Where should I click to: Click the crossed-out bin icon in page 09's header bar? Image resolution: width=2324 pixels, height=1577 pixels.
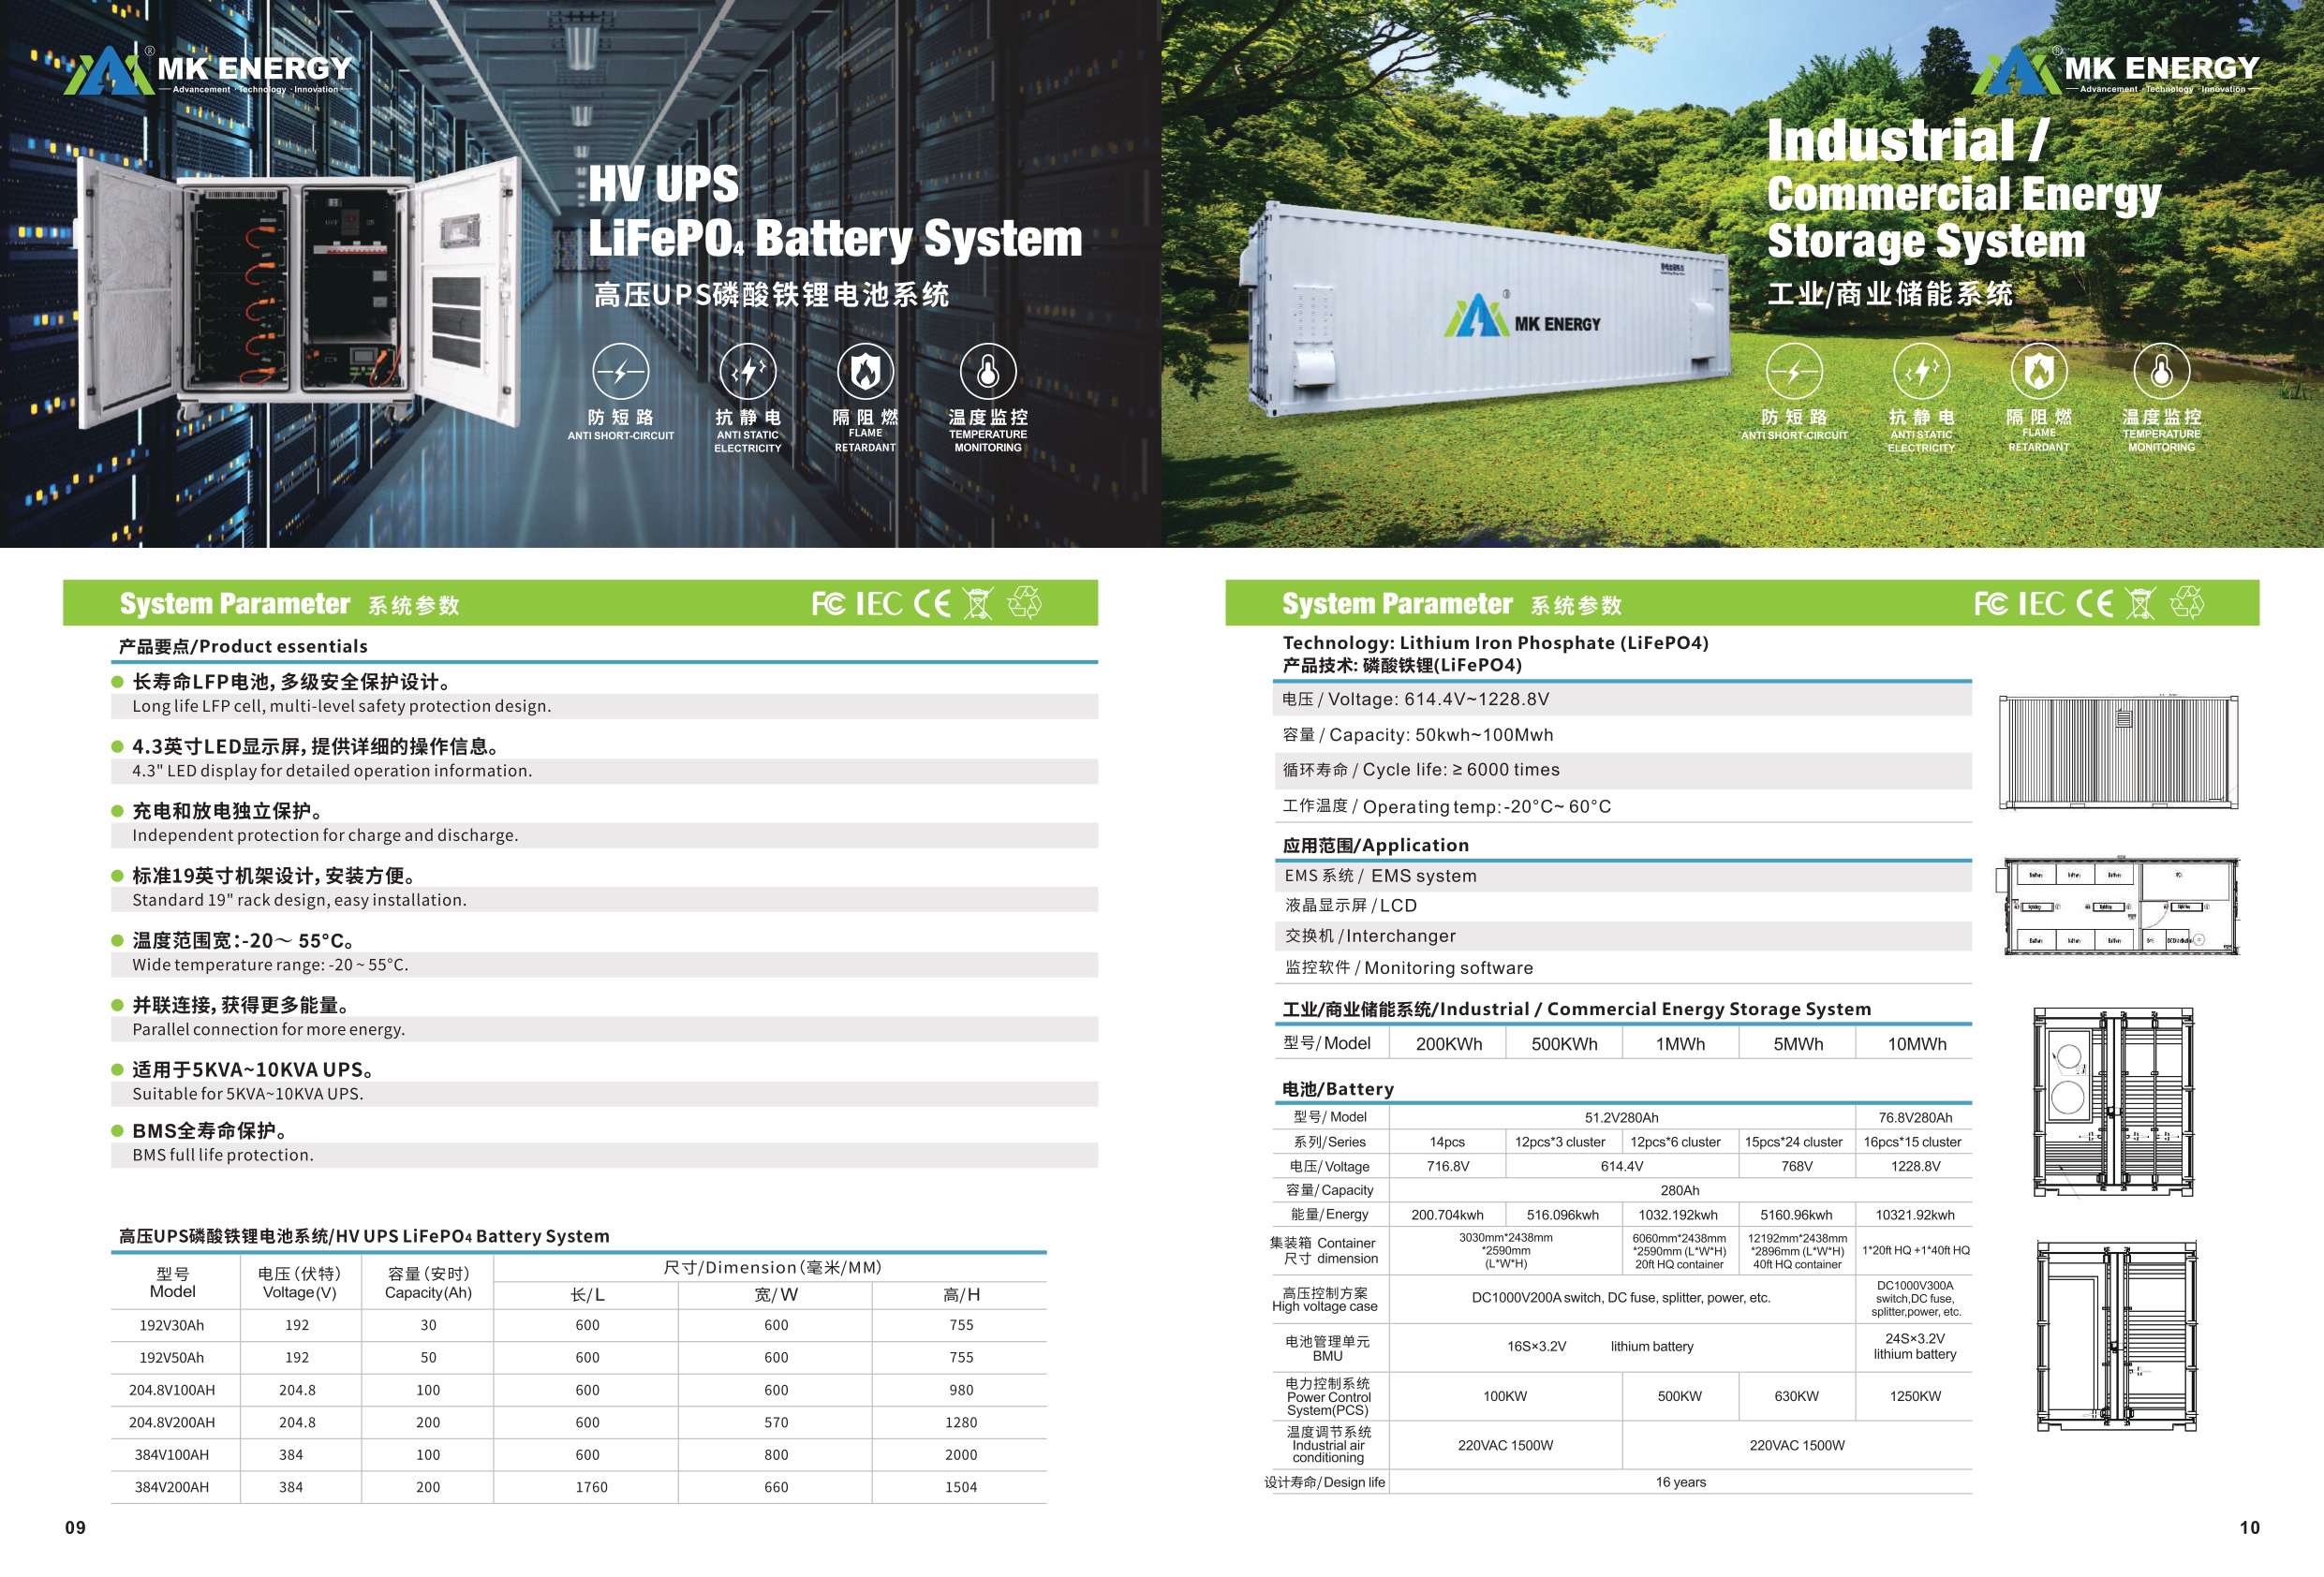pyautogui.click(x=978, y=604)
